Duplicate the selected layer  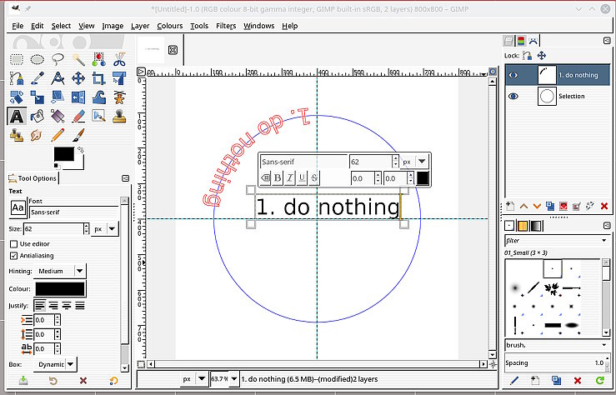tap(550, 206)
